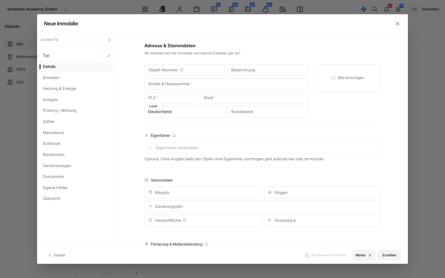Select the Zähler step

click(77, 122)
